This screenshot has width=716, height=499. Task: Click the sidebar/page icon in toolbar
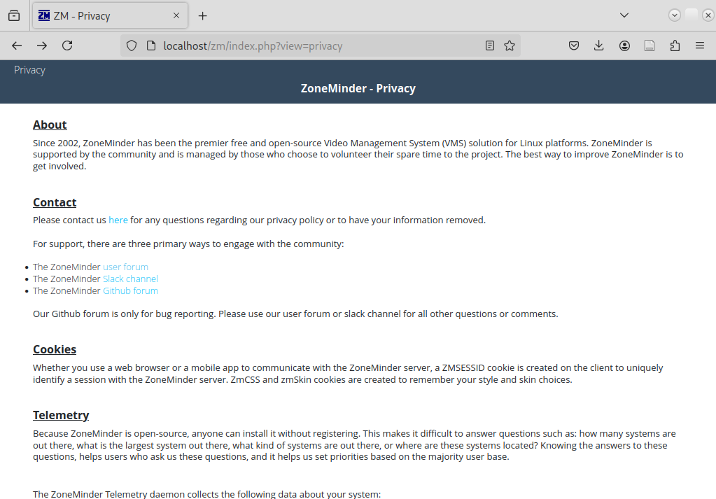[650, 45]
